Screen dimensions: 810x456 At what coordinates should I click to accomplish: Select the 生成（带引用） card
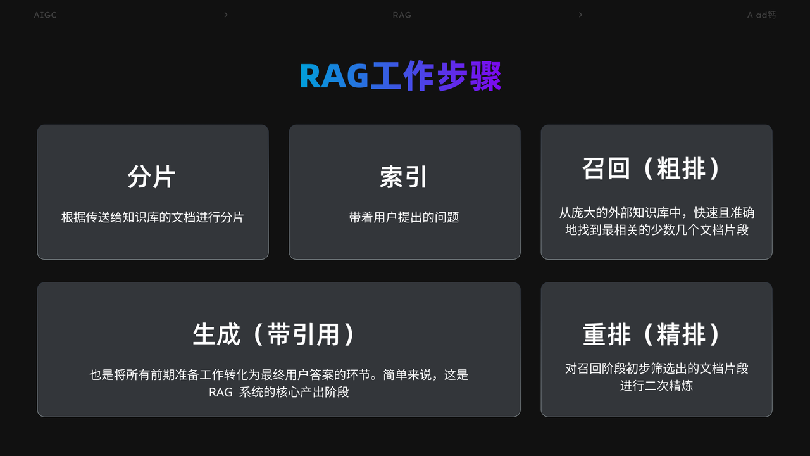[278, 350]
